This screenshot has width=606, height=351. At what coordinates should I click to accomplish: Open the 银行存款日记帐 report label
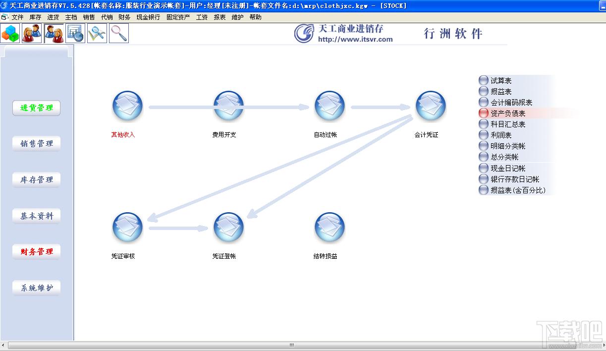515,179
